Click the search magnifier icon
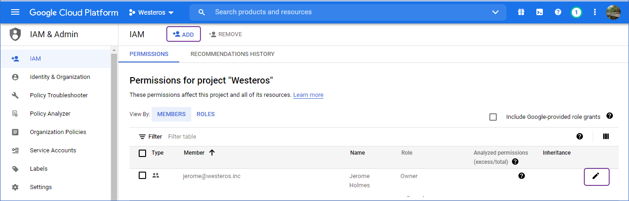The width and height of the screenshot is (629, 201). (x=201, y=12)
